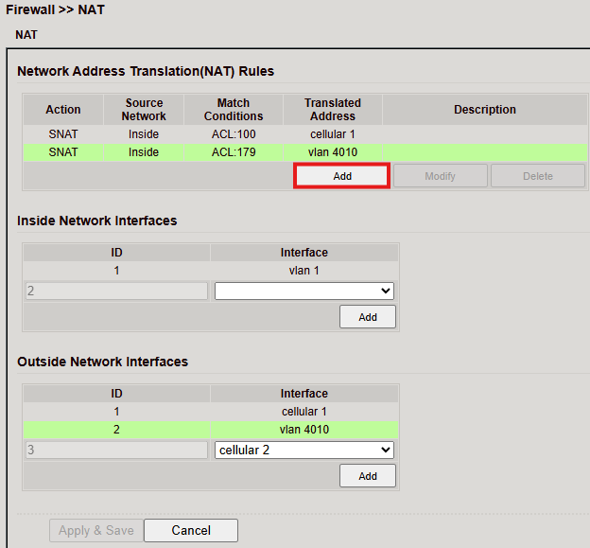590x548 pixels.
Task: Click the Translated Address column header
Action: coord(333,110)
